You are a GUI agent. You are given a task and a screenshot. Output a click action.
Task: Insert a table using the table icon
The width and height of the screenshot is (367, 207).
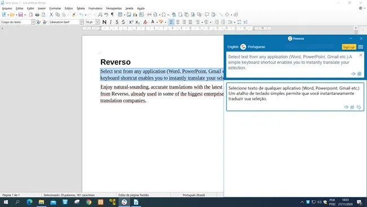point(120,15)
